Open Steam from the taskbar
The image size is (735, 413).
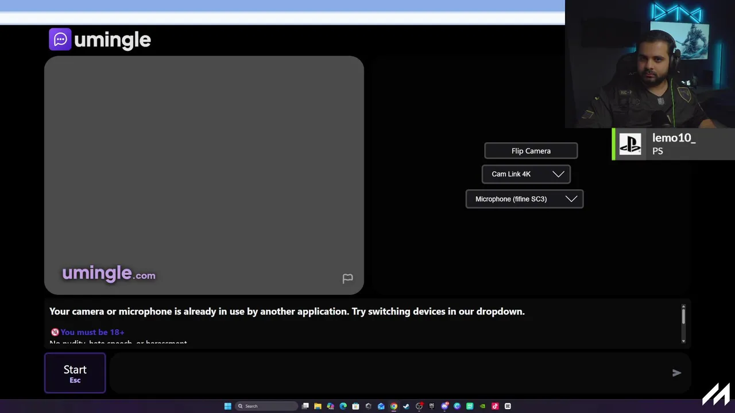(x=406, y=406)
